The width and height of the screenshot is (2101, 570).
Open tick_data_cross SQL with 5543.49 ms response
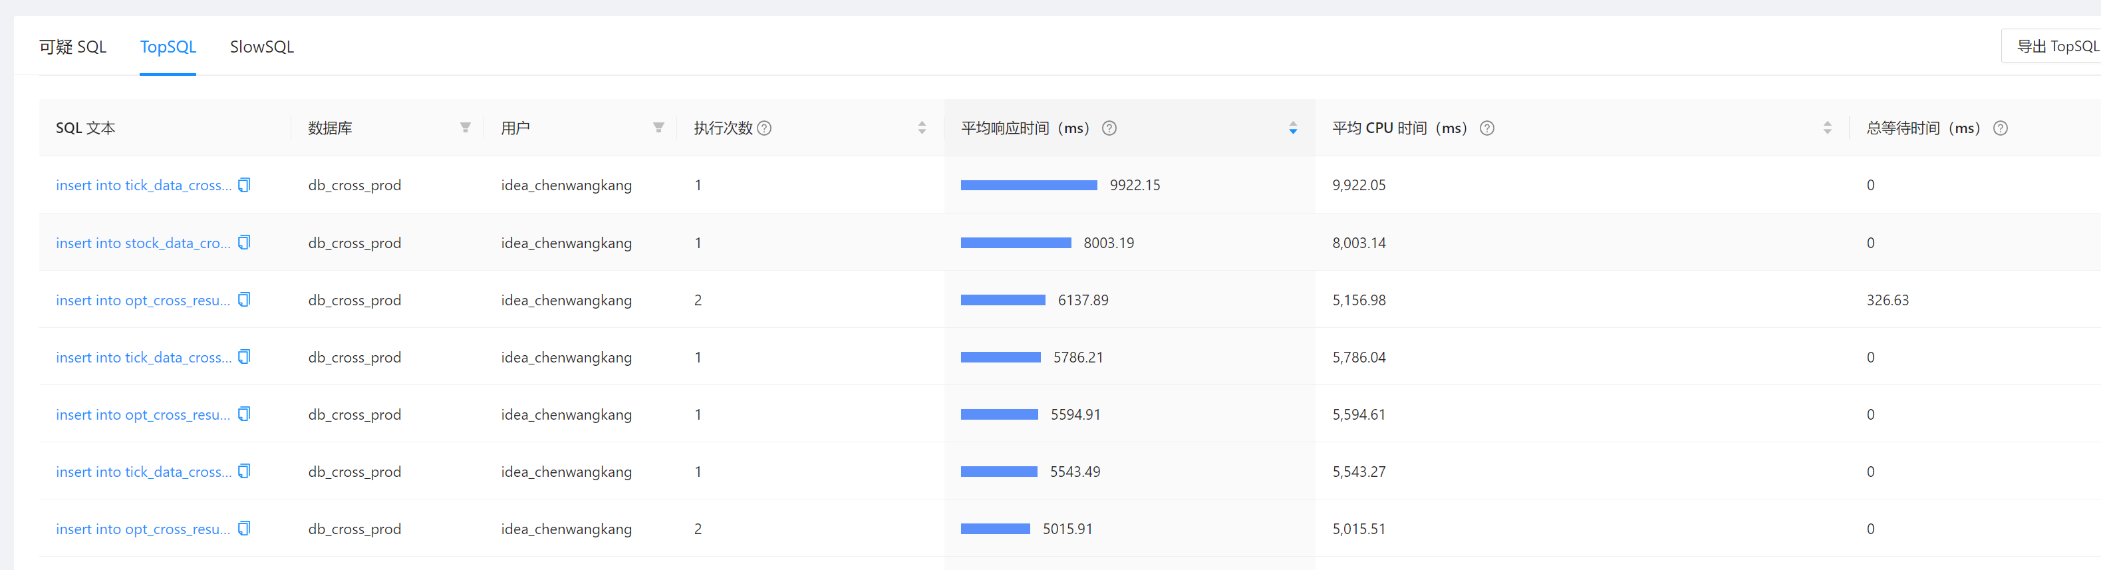pos(144,472)
